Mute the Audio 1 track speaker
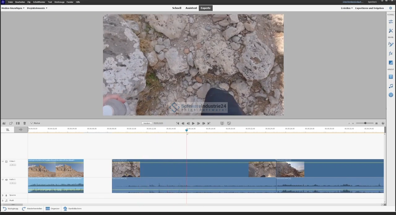This screenshot has width=396, height=215. coord(6,180)
